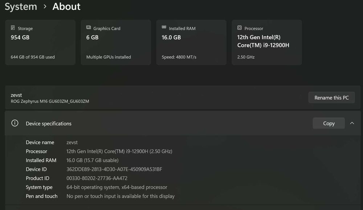Click the Processor chip icon
The width and height of the screenshot is (363, 210).
(240, 28)
